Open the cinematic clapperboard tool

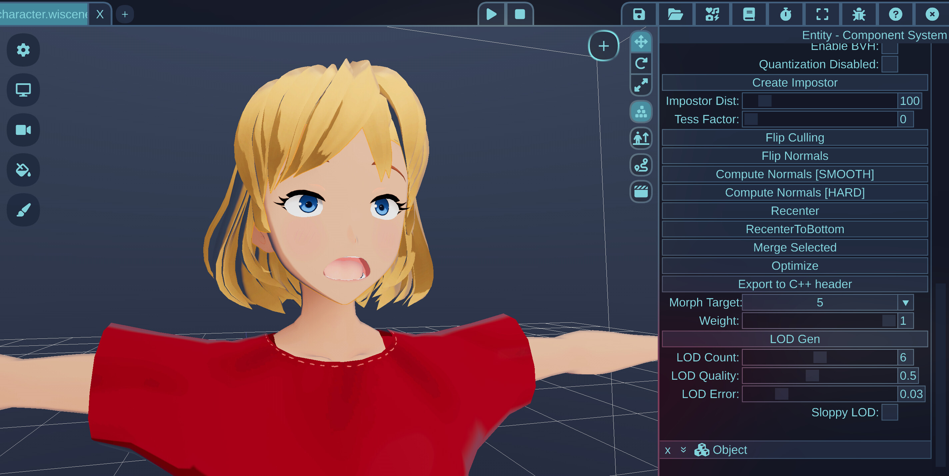click(641, 192)
